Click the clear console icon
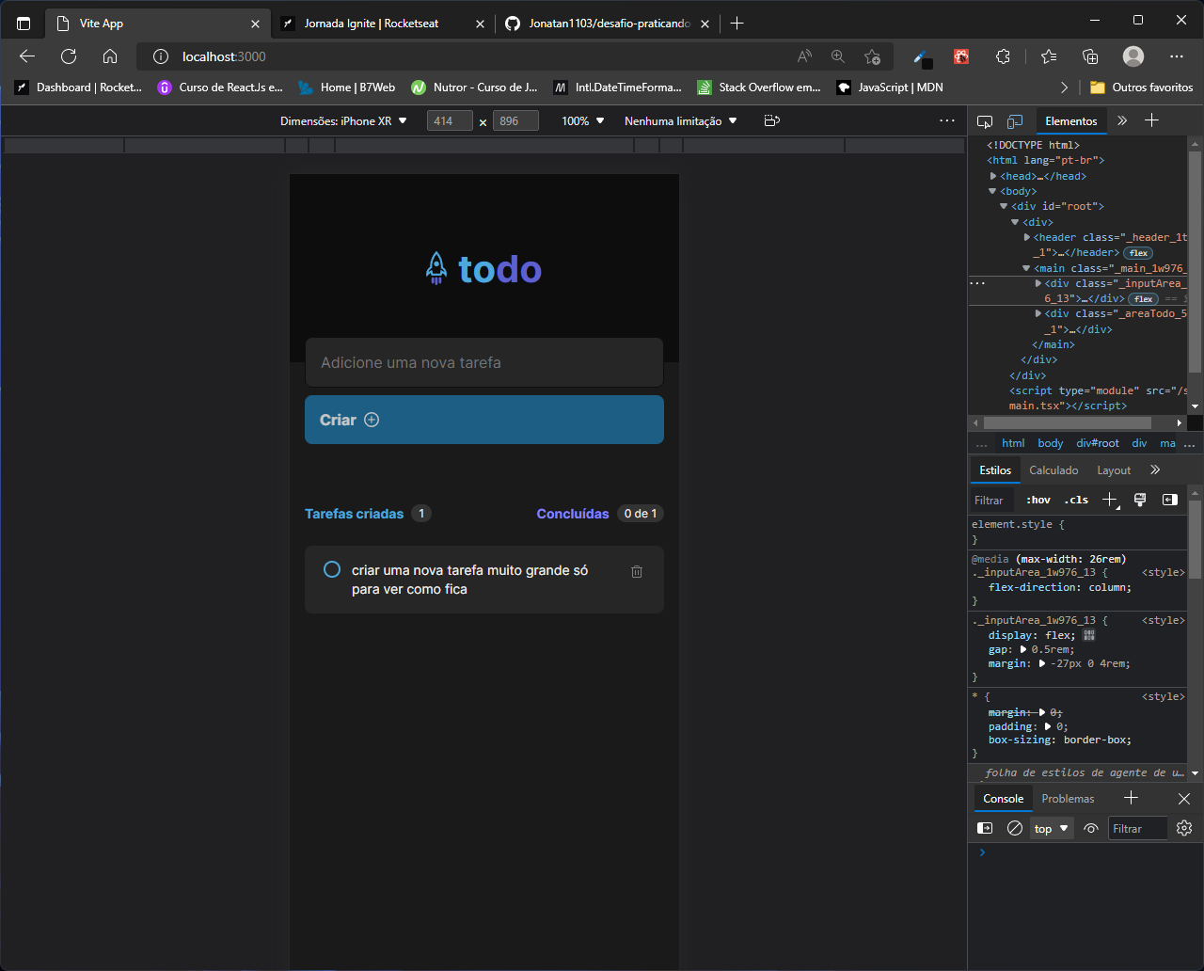Image resolution: width=1204 pixels, height=971 pixels. (1015, 828)
